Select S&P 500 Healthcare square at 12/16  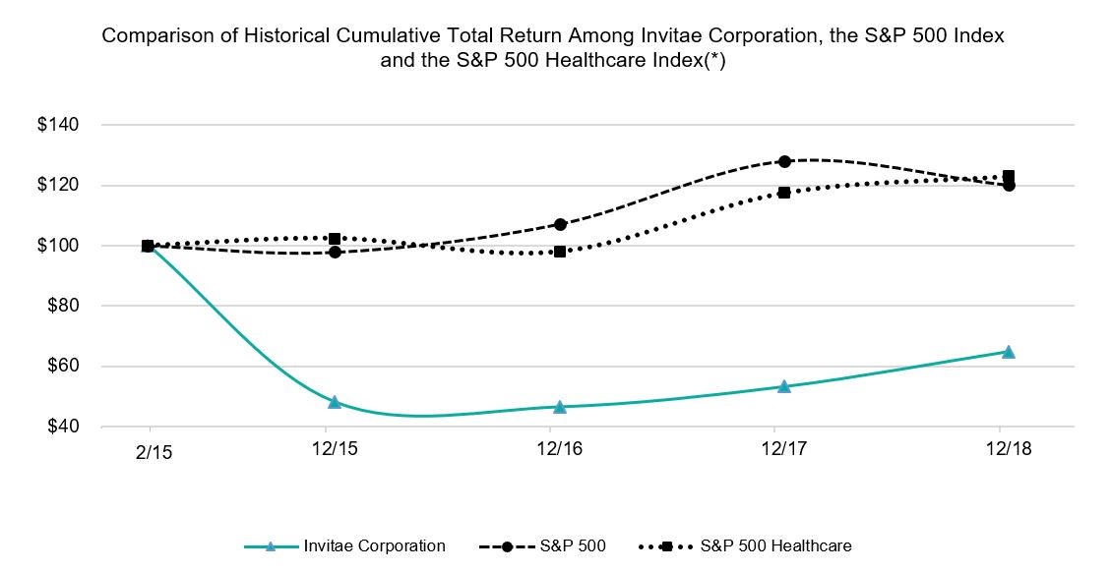click(560, 252)
